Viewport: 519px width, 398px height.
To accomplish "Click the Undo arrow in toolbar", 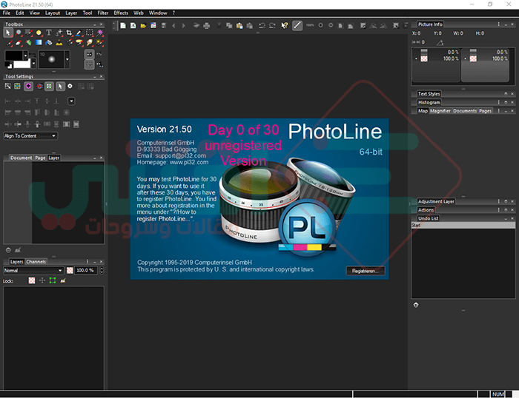I will [262, 25].
